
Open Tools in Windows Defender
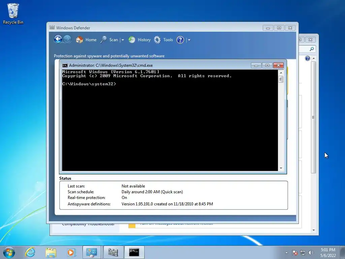point(163,40)
